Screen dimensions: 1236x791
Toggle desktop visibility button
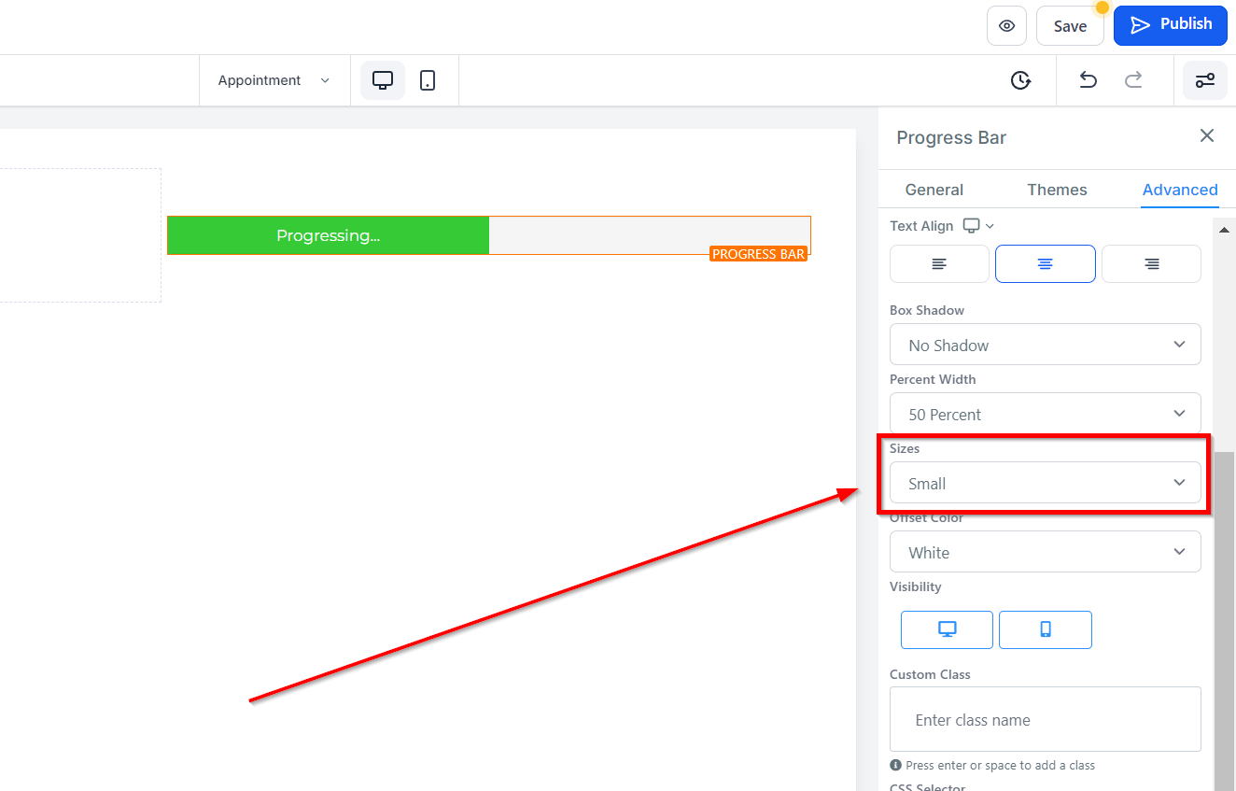coord(947,629)
